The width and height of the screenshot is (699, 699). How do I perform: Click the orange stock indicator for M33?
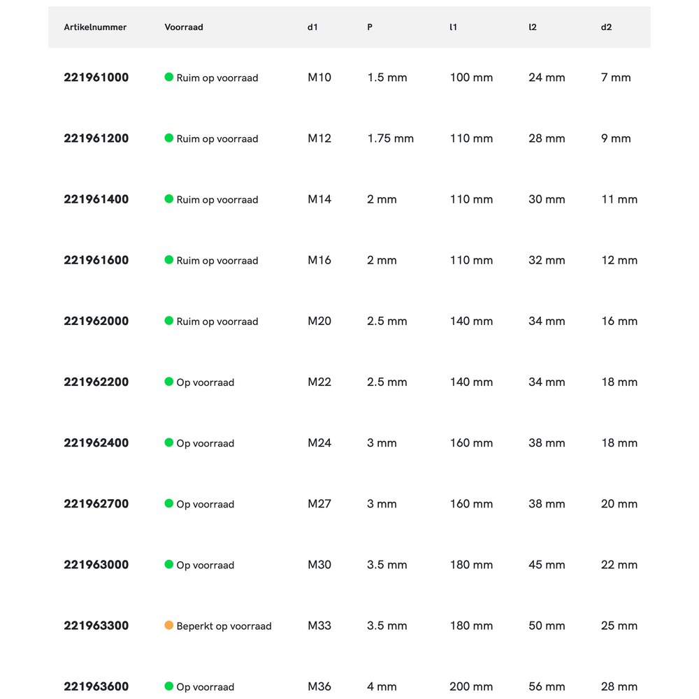(x=168, y=625)
